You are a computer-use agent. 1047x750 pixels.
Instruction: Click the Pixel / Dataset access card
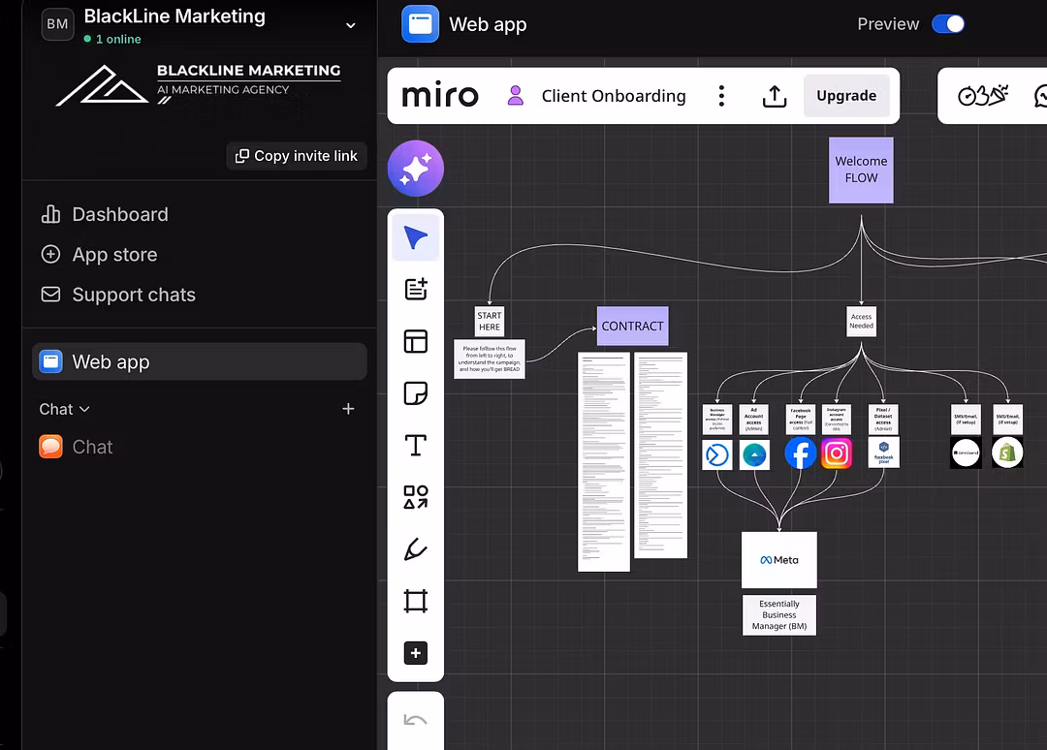(x=883, y=420)
